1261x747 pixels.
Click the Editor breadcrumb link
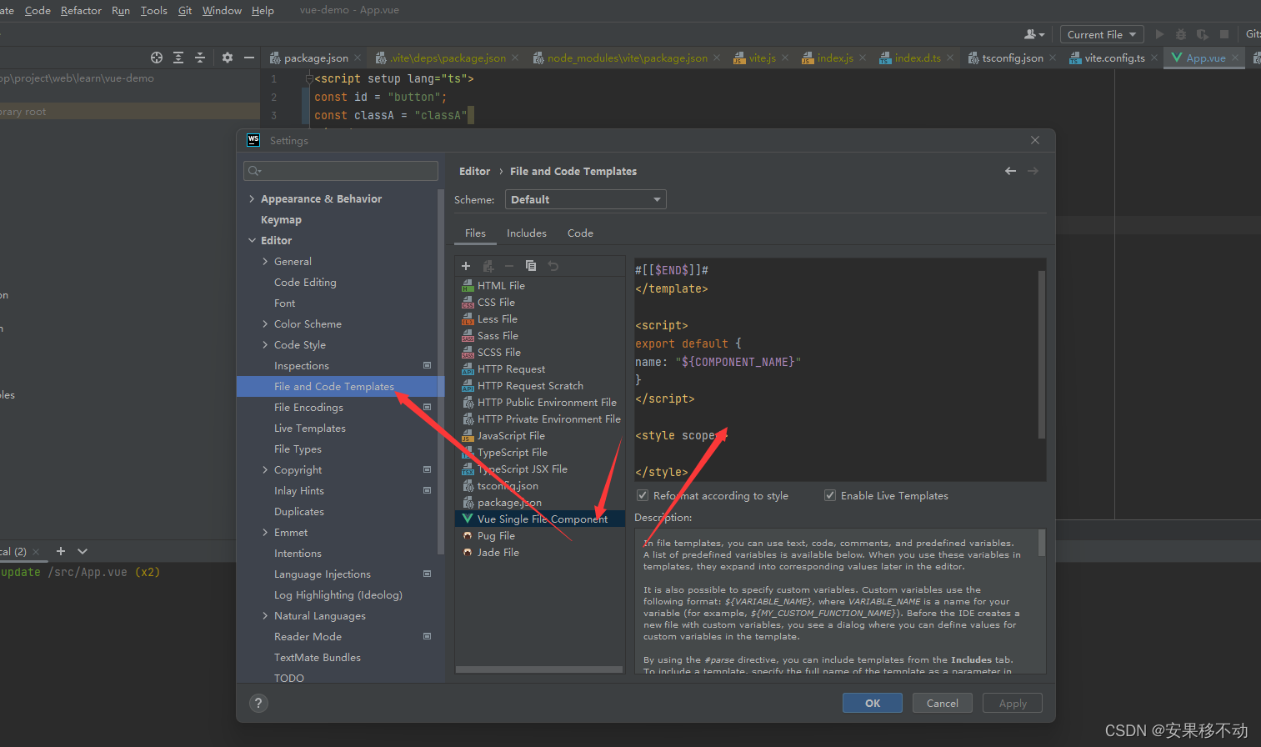(474, 171)
